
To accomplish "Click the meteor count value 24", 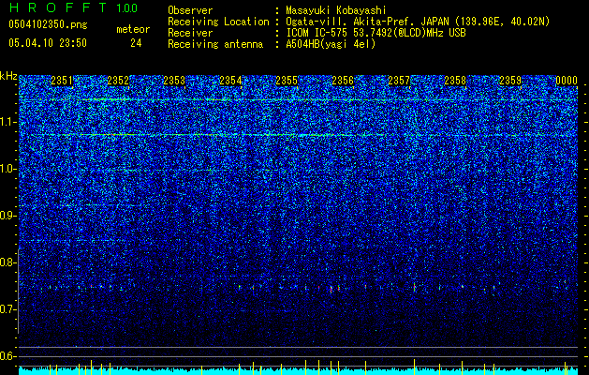I will [x=136, y=43].
